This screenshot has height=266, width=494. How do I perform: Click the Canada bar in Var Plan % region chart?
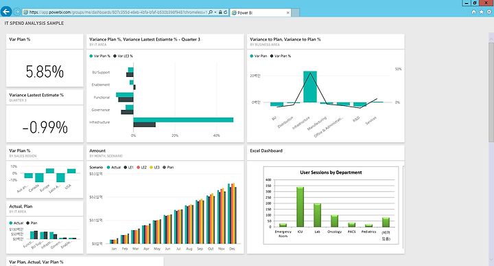(39, 177)
